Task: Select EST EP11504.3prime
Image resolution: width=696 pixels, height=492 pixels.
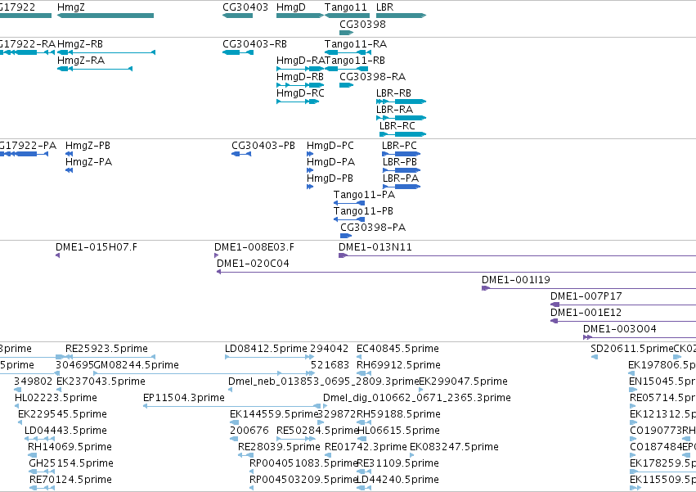Action: pyautogui.click(x=184, y=397)
